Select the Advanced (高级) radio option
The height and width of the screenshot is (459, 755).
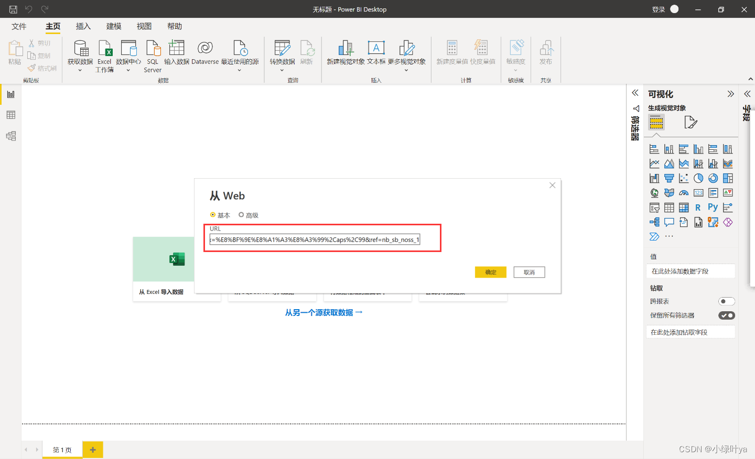coord(241,215)
